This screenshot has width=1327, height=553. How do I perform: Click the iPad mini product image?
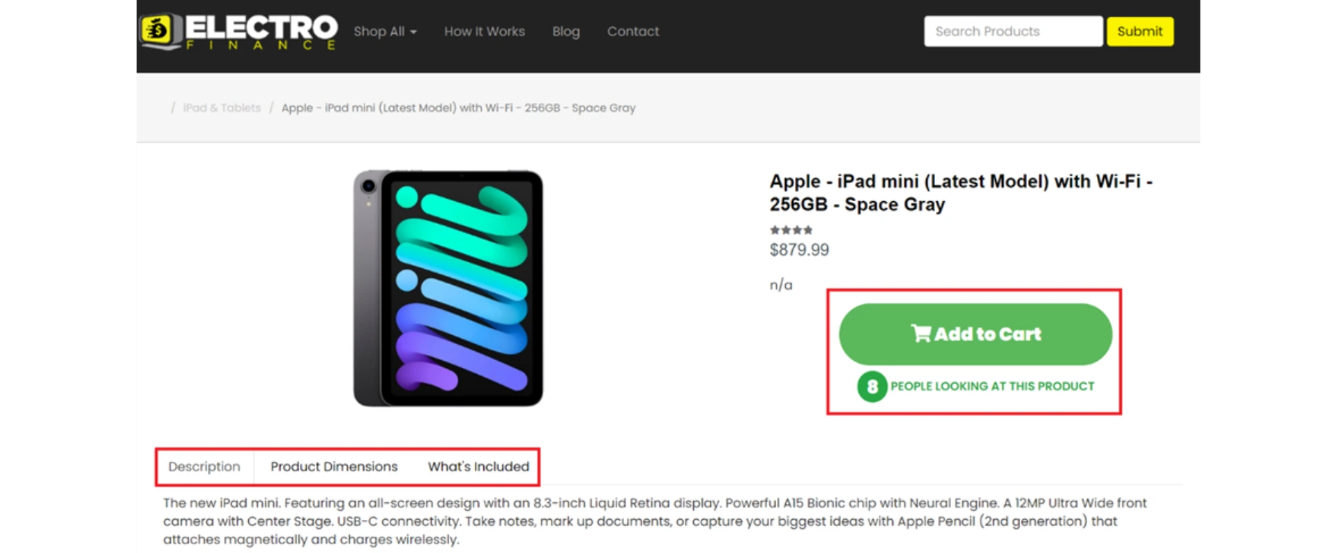click(448, 288)
